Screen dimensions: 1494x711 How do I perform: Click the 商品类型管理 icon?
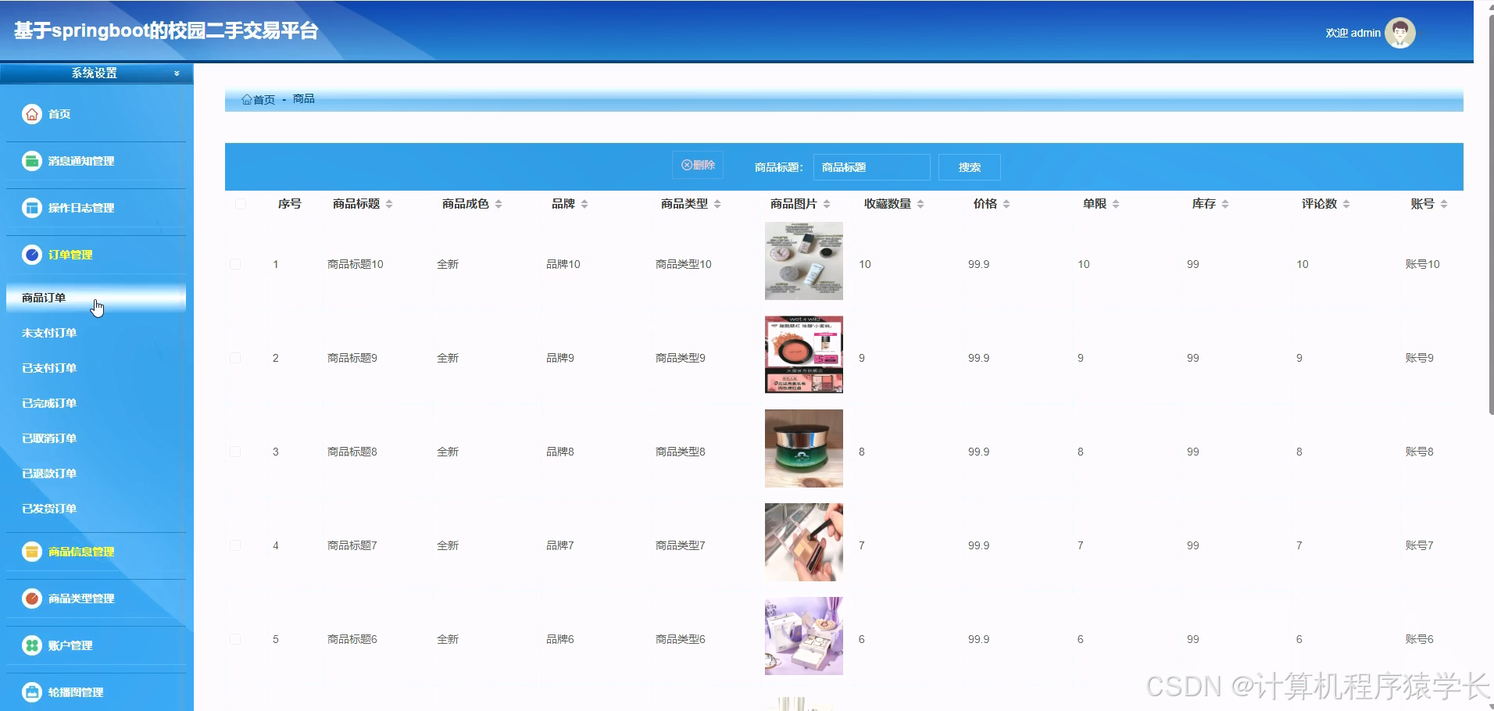pos(32,598)
